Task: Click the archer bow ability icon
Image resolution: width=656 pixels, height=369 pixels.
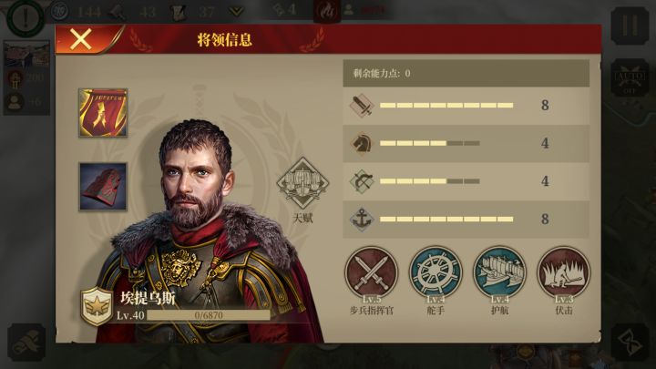Action: (362, 181)
